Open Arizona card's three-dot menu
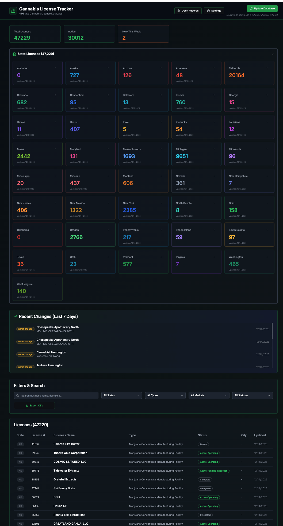283x526 pixels. coord(161,68)
